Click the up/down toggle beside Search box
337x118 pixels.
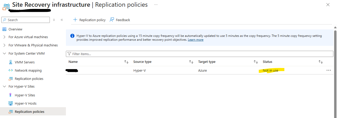pyautogui.click(x=54, y=20)
